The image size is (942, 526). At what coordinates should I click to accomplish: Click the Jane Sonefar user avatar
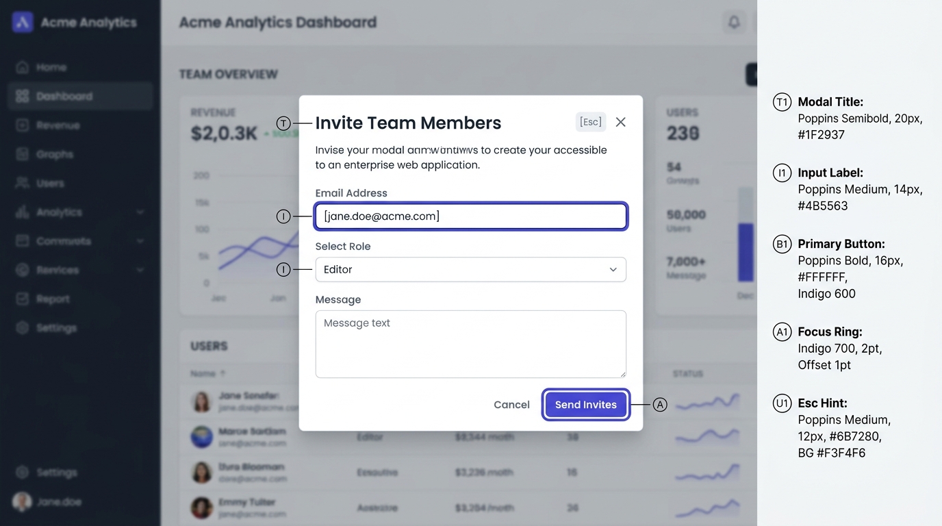[201, 401]
